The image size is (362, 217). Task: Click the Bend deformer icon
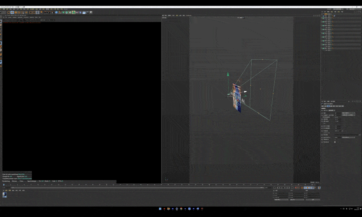coord(80,12)
